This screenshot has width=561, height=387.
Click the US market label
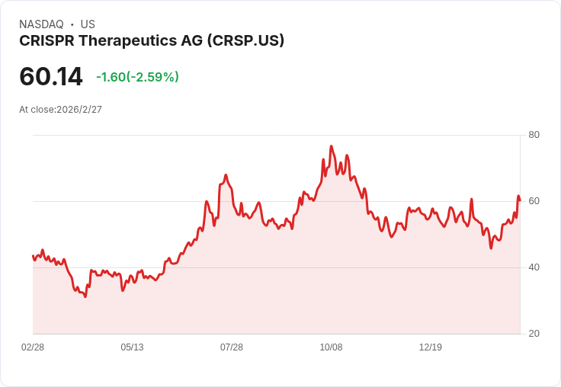pos(88,24)
